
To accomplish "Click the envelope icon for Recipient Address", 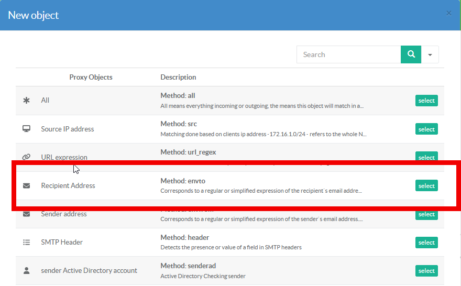I will click(x=27, y=186).
